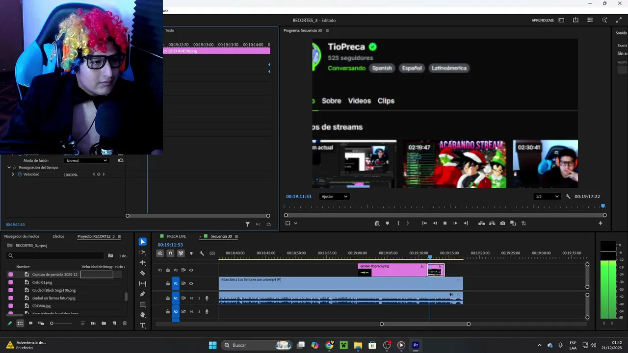628x353 pixels.
Task: Add a marker in the timeline header
Action: [191, 253]
